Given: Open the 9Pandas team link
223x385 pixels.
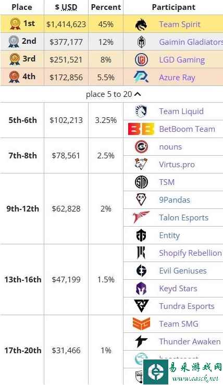Looking at the screenshot, I should point(175,200).
